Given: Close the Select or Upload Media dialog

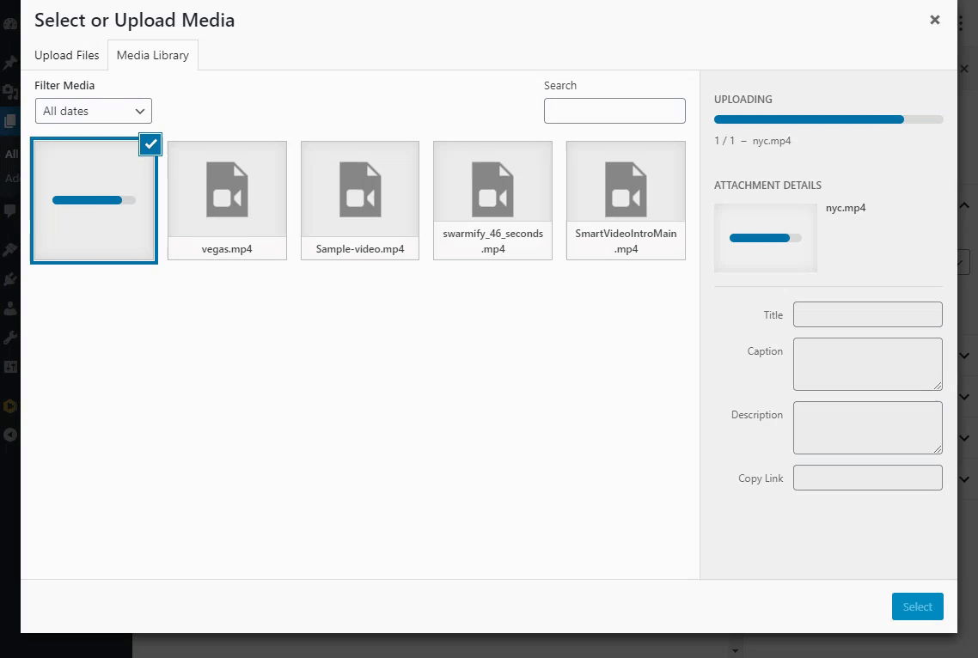Looking at the screenshot, I should 935,20.
